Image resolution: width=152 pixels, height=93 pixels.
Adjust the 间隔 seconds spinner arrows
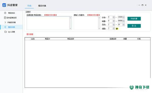[x=114, y=28]
